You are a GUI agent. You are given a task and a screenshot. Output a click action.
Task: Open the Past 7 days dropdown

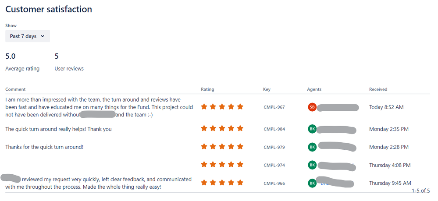click(x=27, y=36)
